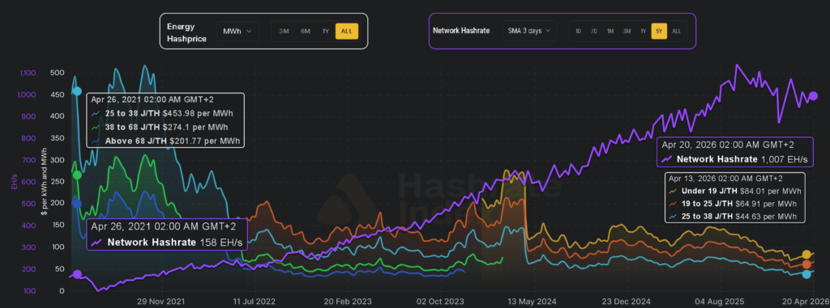Click the '20 Apr 2026' axis label
This screenshot has height=308, width=830.
click(x=806, y=302)
